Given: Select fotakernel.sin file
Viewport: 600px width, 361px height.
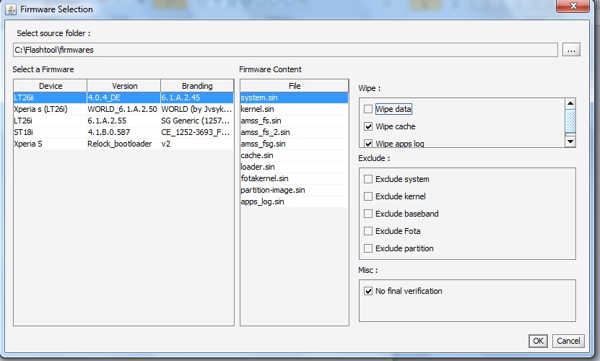Looking at the screenshot, I should [295, 178].
